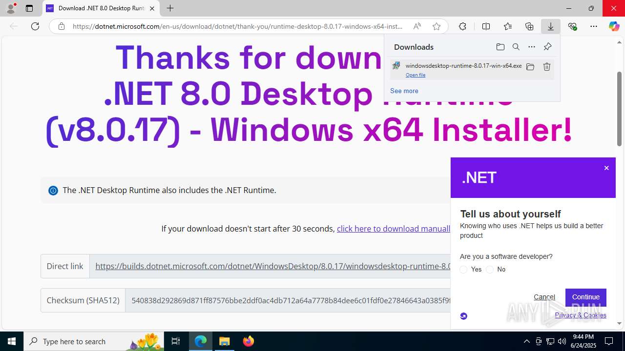Open the Windows Start menu
Image resolution: width=625 pixels, height=351 pixels.
click(x=12, y=341)
